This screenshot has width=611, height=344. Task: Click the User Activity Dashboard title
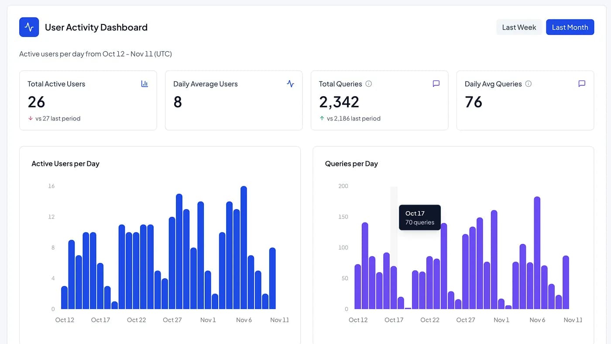pos(96,27)
